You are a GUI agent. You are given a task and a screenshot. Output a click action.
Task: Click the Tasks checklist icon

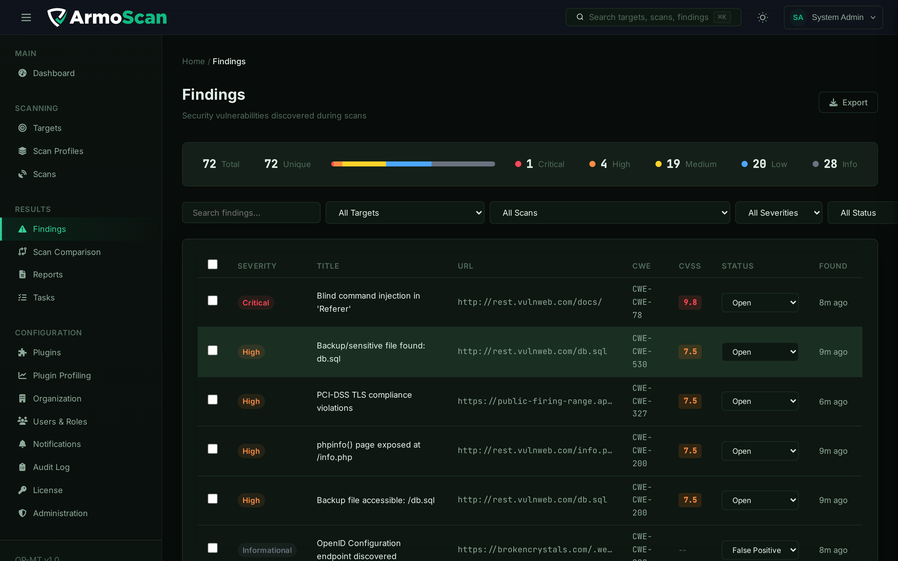22,298
